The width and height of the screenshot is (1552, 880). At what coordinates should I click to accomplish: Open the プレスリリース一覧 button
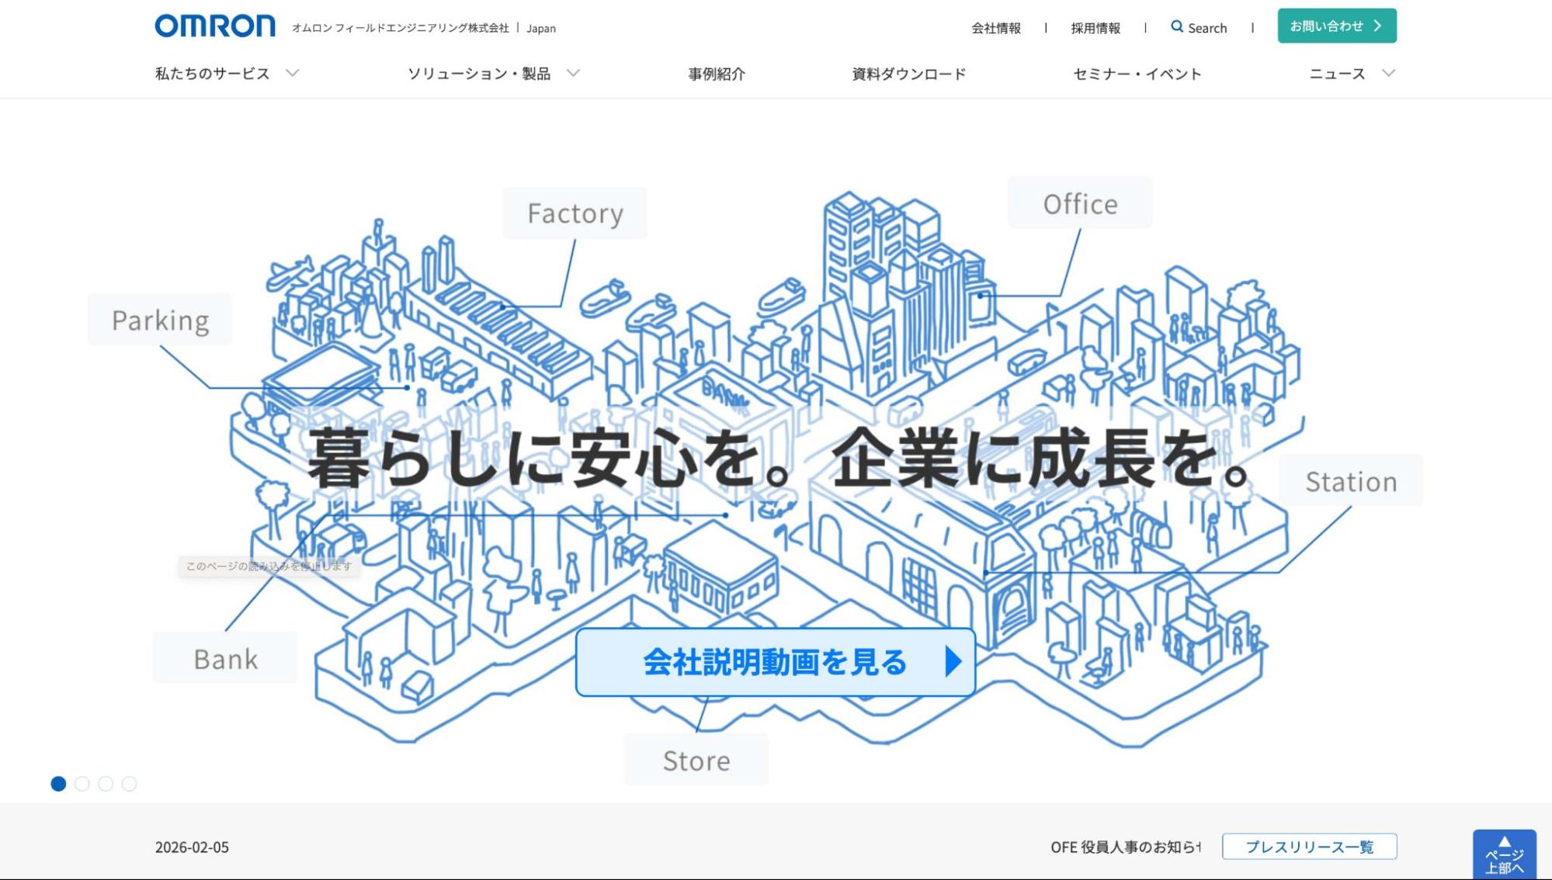tap(1309, 847)
